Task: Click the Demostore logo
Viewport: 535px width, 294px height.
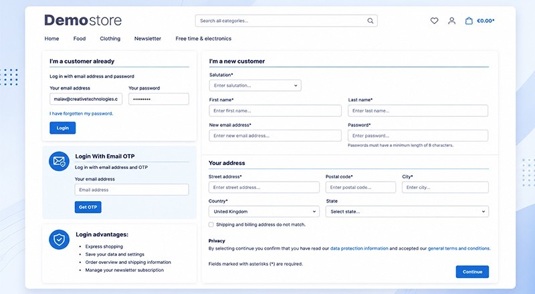Action: (x=83, y=20)
